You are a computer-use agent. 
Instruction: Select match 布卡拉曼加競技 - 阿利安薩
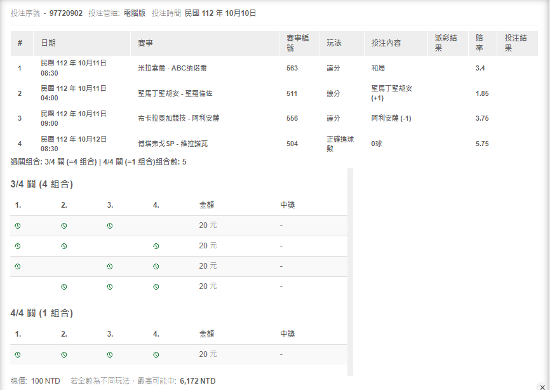[x=178, y=119]
